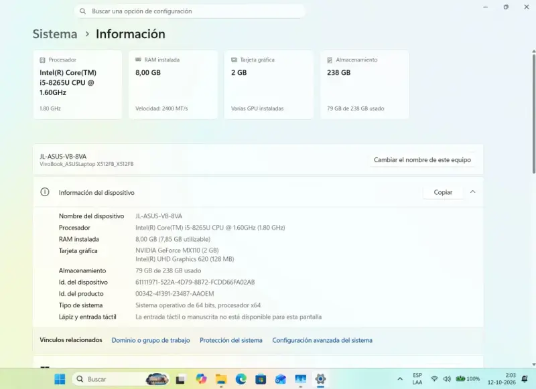This screenshot has width=536, height=389.
Task: Click the Tarjeta gráfica card icon
Action: (234, 60)
